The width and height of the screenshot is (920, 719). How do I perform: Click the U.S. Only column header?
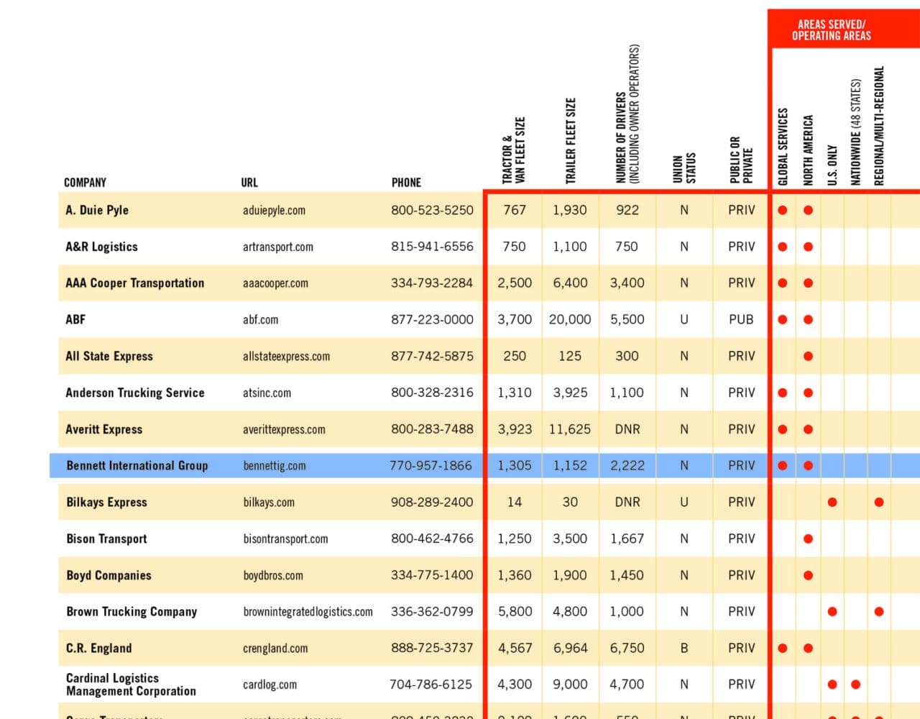click(832, 165)
